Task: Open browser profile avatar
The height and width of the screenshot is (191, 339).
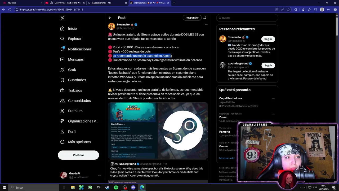Action: click(322, 10)
